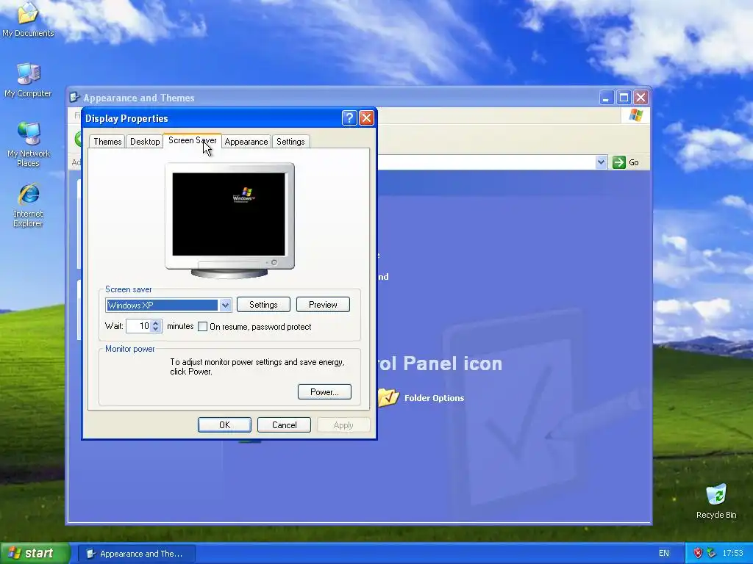Click the 17:53 taskbar clock

coord(732,553)
